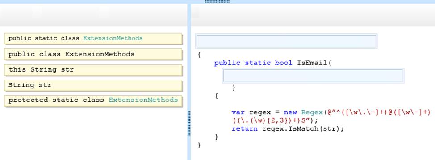Click the 'bool' keyword in the method signature
435x160 pixels.
[x=284, y=63]
